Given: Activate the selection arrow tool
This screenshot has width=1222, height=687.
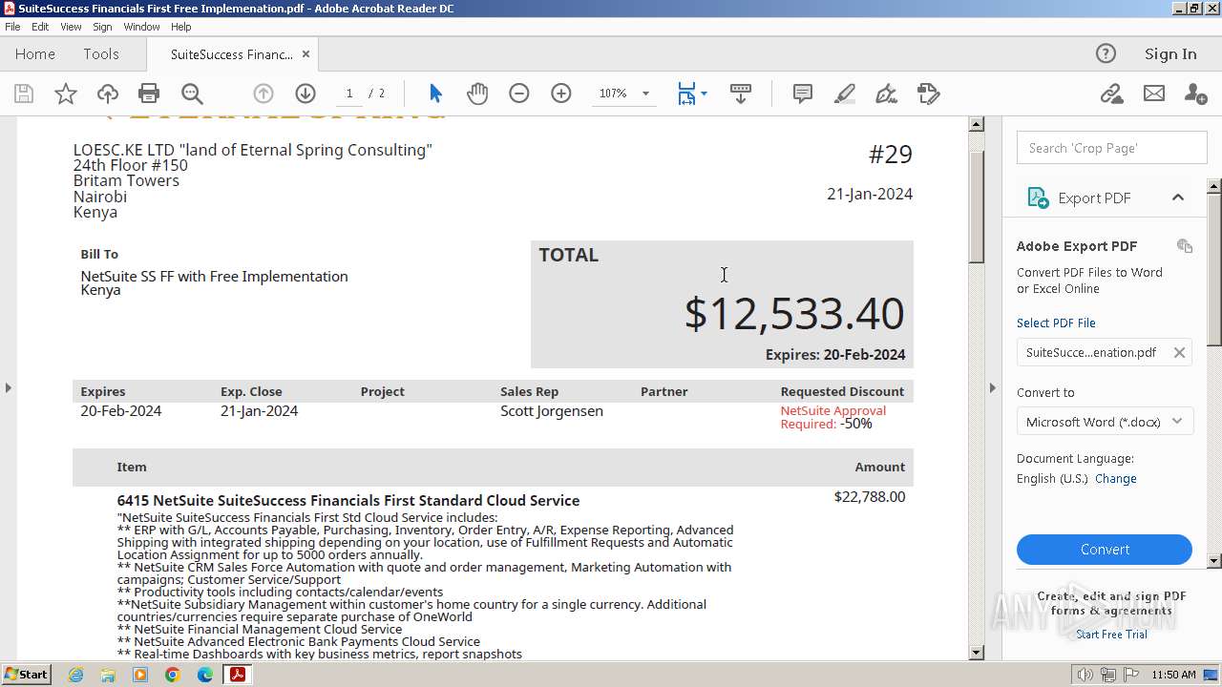Looking at the screenshot, I should pos(435,94).
